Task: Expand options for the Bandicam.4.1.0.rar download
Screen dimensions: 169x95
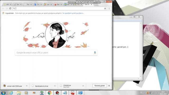Action: [55, 86]
